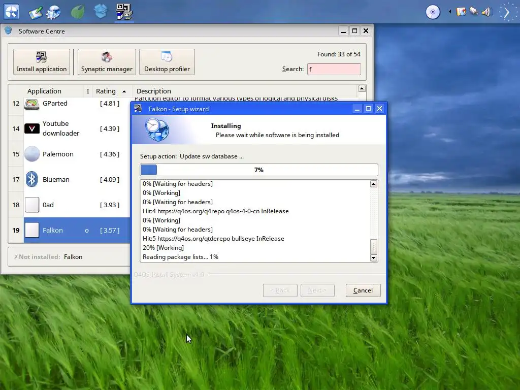The height and width of the screenshot is (390, 520).
Task: Maximize the Software Centre window
Action: (355, 31)
